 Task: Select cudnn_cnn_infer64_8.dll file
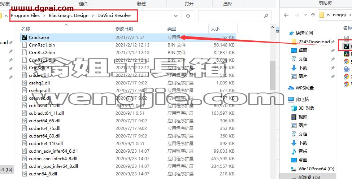(x=129, y=159)
